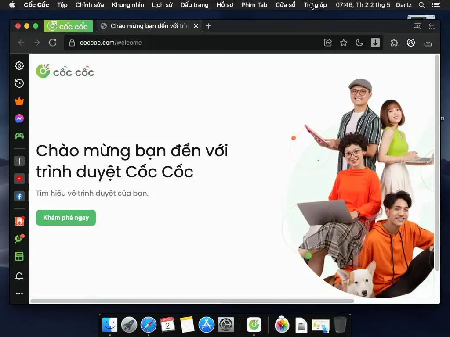This screenshot has width=450, height=337.
Task: Open the sidebar history clock icon
Action: (19, 83)
